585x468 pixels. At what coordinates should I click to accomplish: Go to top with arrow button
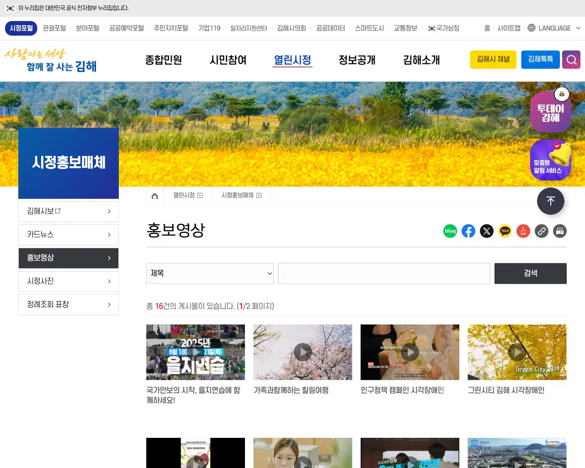tap(551, 201)
